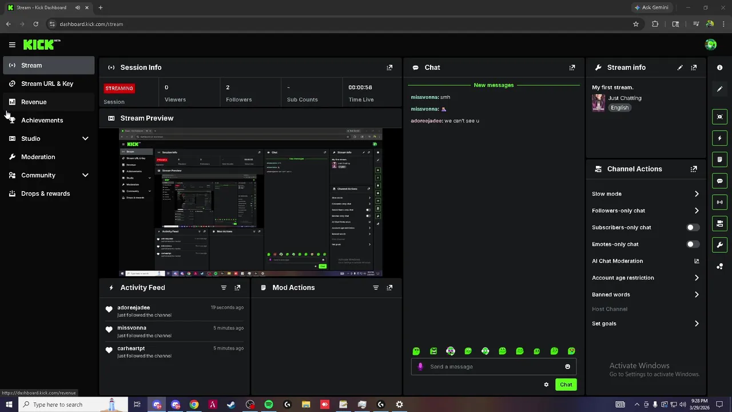Pop out the Session Info panel

[389, 68]
